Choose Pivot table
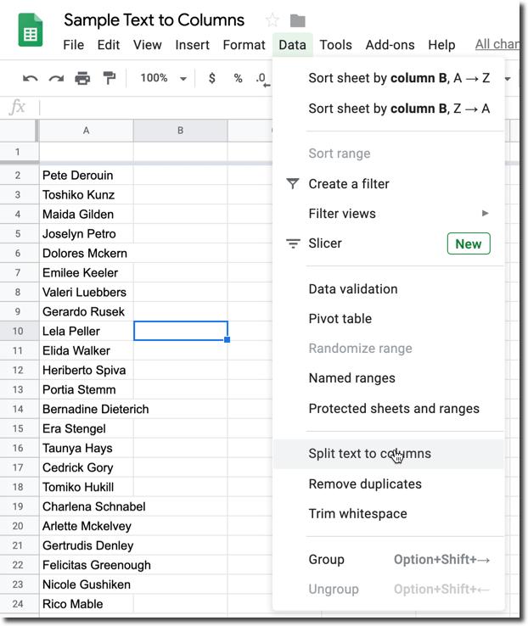 [388, 319]
